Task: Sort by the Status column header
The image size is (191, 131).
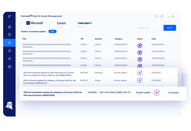Action: coord(140,39)
